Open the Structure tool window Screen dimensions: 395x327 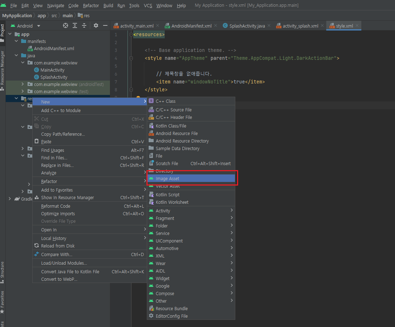tap(3, 272)
